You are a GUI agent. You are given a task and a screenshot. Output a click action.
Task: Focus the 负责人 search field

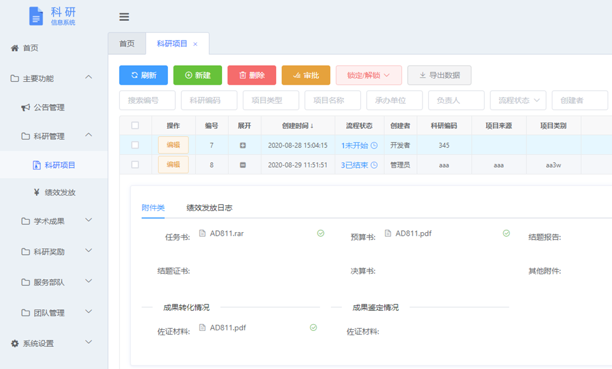[456, 100]
